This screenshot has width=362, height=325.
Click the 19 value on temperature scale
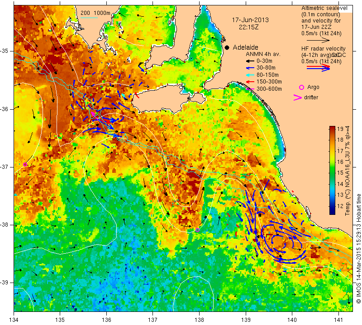tap(340, 129)
